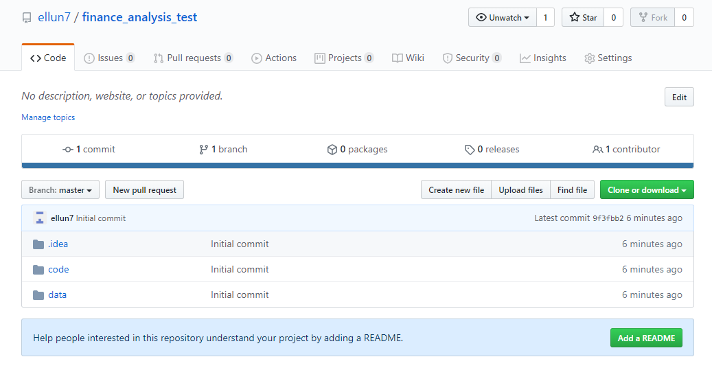Go to the Settings tab
712x370 pixels.
point(608,58)
